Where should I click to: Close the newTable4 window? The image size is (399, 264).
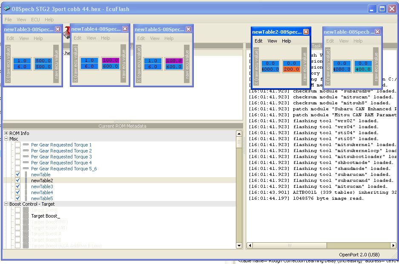pyautogui.click(x=125, y=29)
